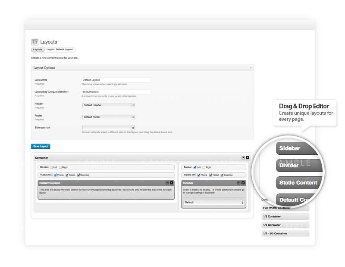Click the Layouts page icon

(35, 42)
